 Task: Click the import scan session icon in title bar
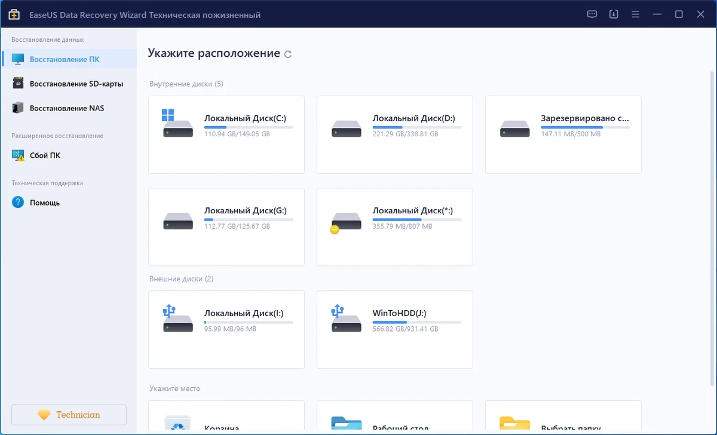614,14
